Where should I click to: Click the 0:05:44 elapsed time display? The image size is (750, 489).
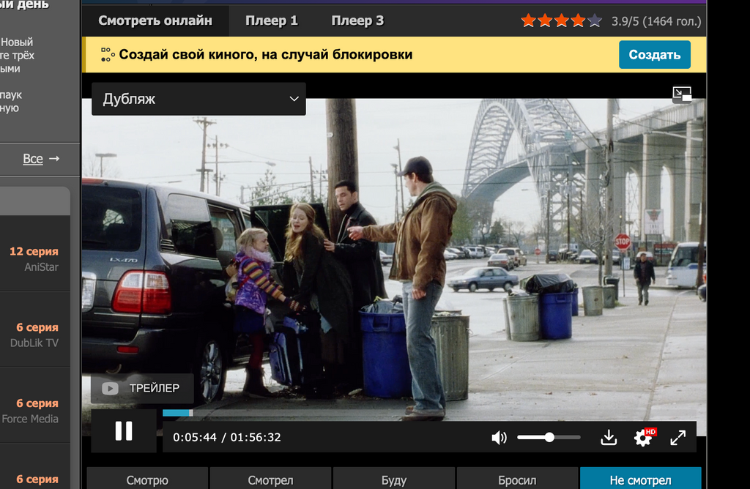(195, 437)
